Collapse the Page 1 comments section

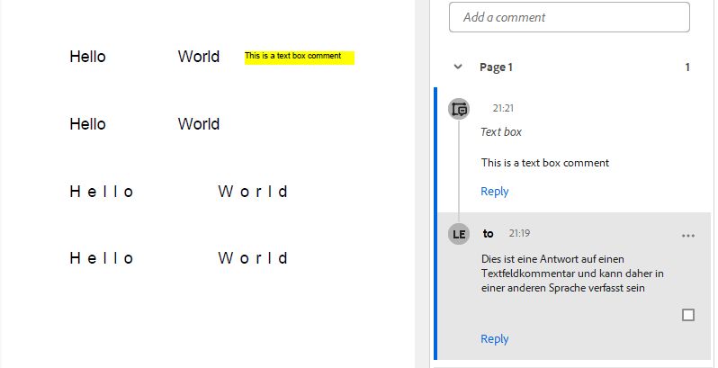click(457, 67)
